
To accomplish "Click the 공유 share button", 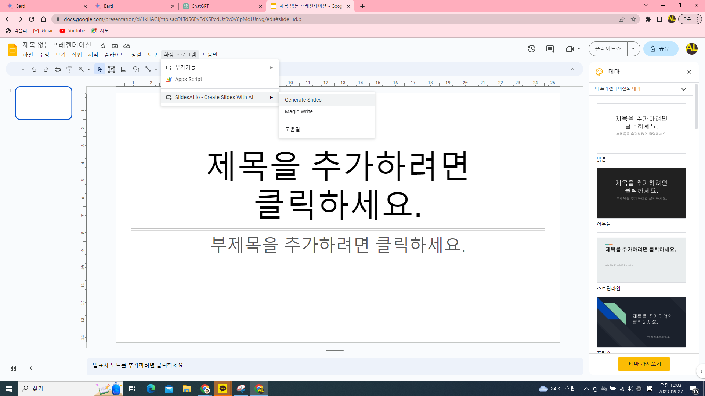I will [660, 49].
